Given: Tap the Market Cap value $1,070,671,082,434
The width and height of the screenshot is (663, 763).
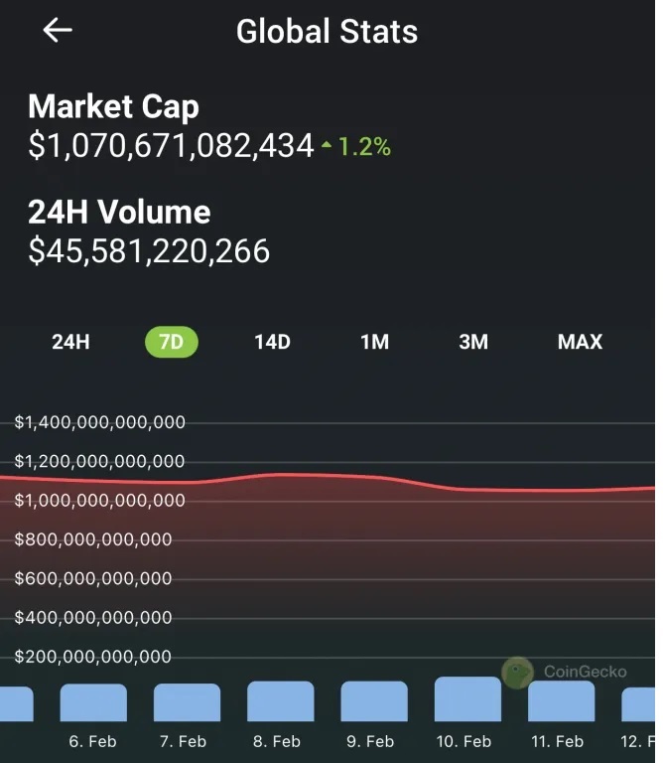Looking at the screenshot, I should click(x=171, y=147).
